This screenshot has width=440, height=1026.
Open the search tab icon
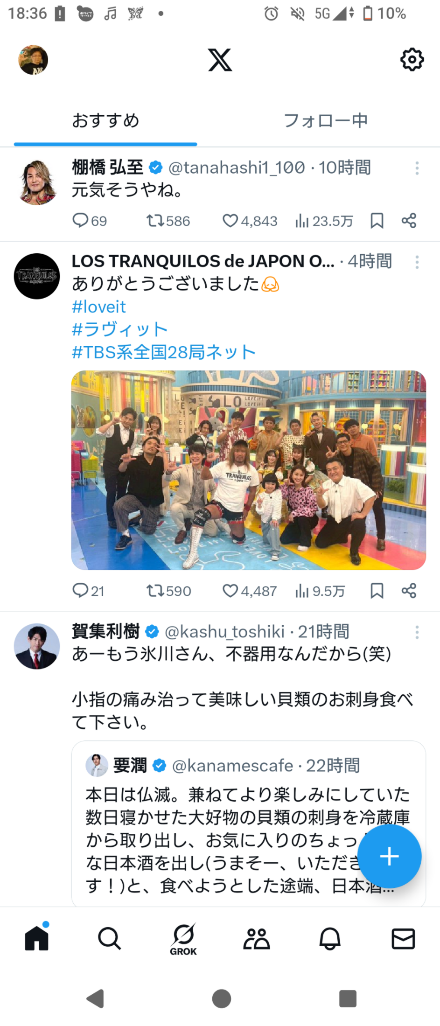click(110, 938)
